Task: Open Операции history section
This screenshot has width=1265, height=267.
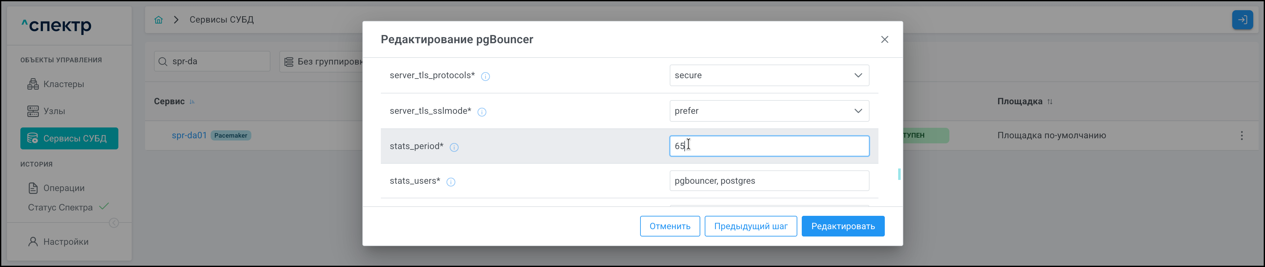Action: tap(63, 188)
